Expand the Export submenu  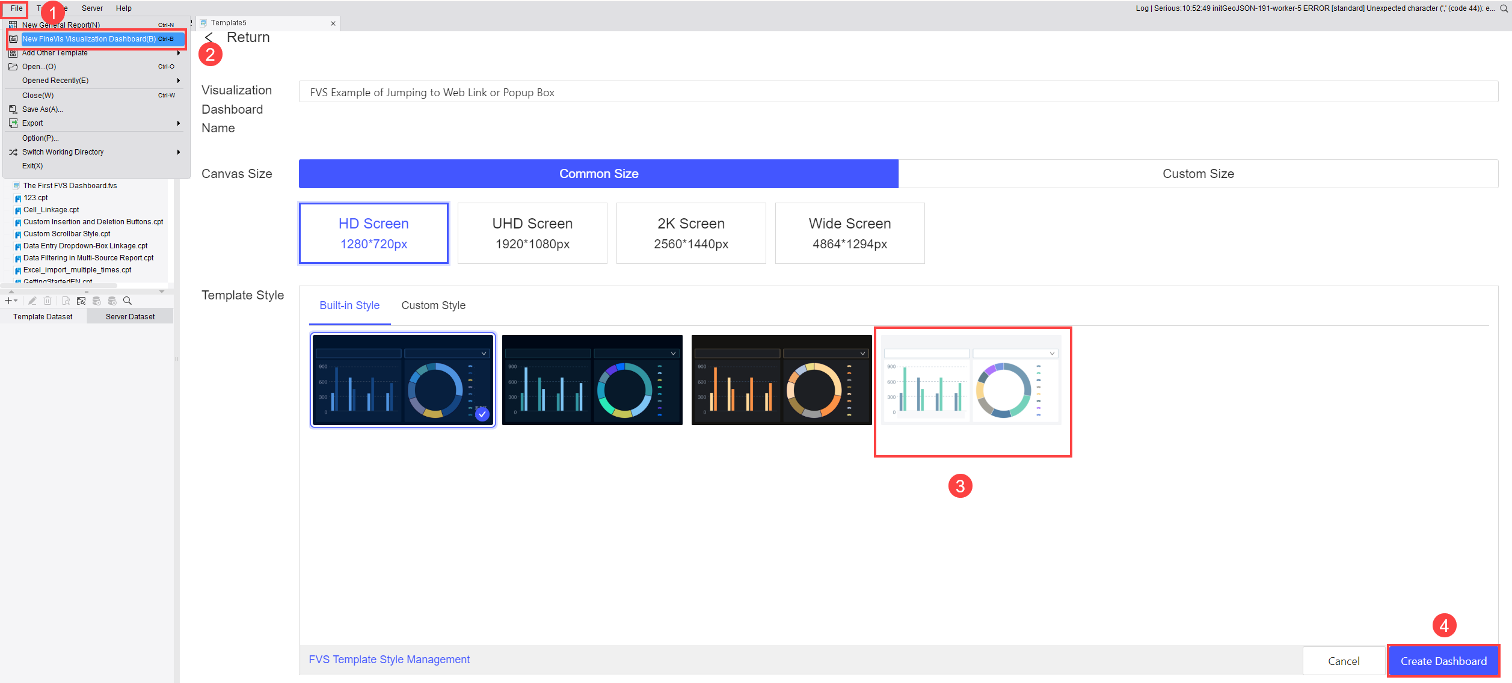[x=179, y=123]
